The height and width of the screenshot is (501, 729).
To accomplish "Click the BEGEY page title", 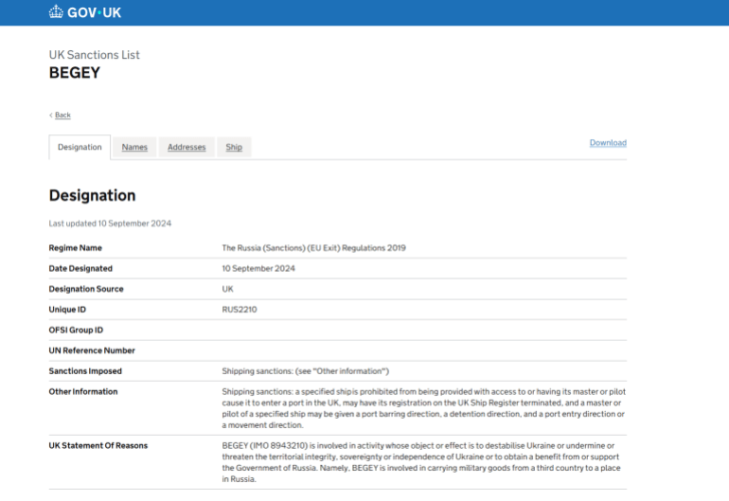I will (x=75, y=73).
